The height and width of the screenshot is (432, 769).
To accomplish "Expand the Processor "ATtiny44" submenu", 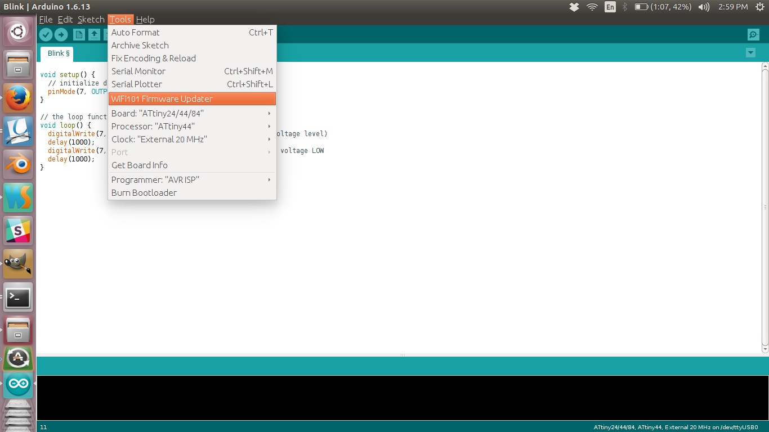I will (x=192, y=126).
